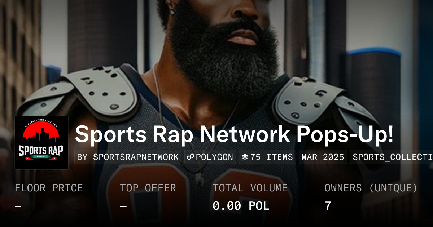Click the Sports Rap Network logo thumbnail
The height and width of the screenshot is (227, 433).
coord(41,143)
